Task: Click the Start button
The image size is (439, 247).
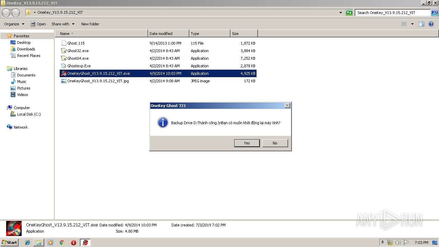Action: [x=9, y=243]
